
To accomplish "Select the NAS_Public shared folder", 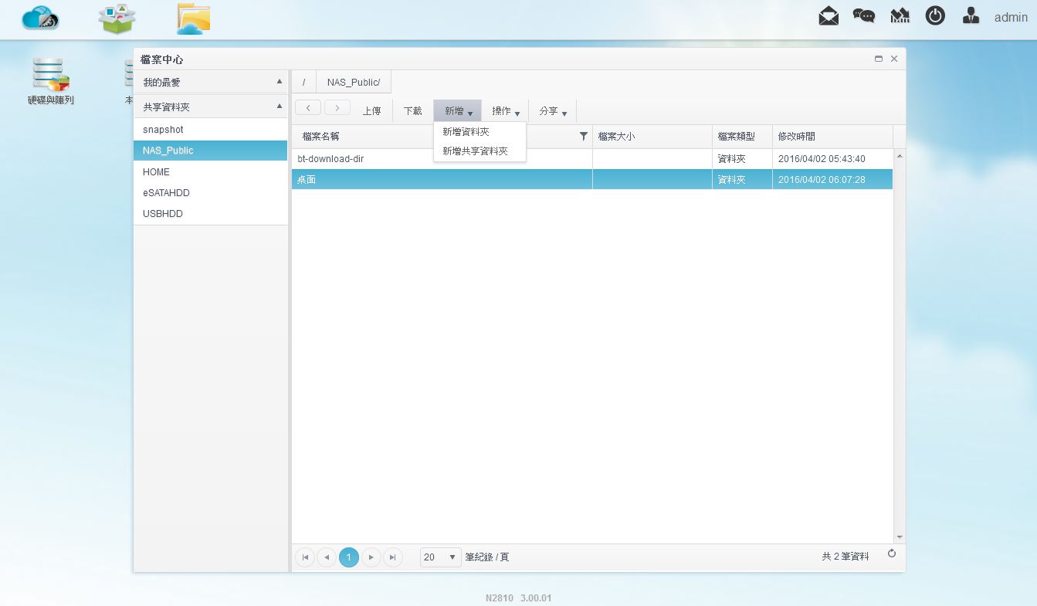I will click(x=210, y=151).
